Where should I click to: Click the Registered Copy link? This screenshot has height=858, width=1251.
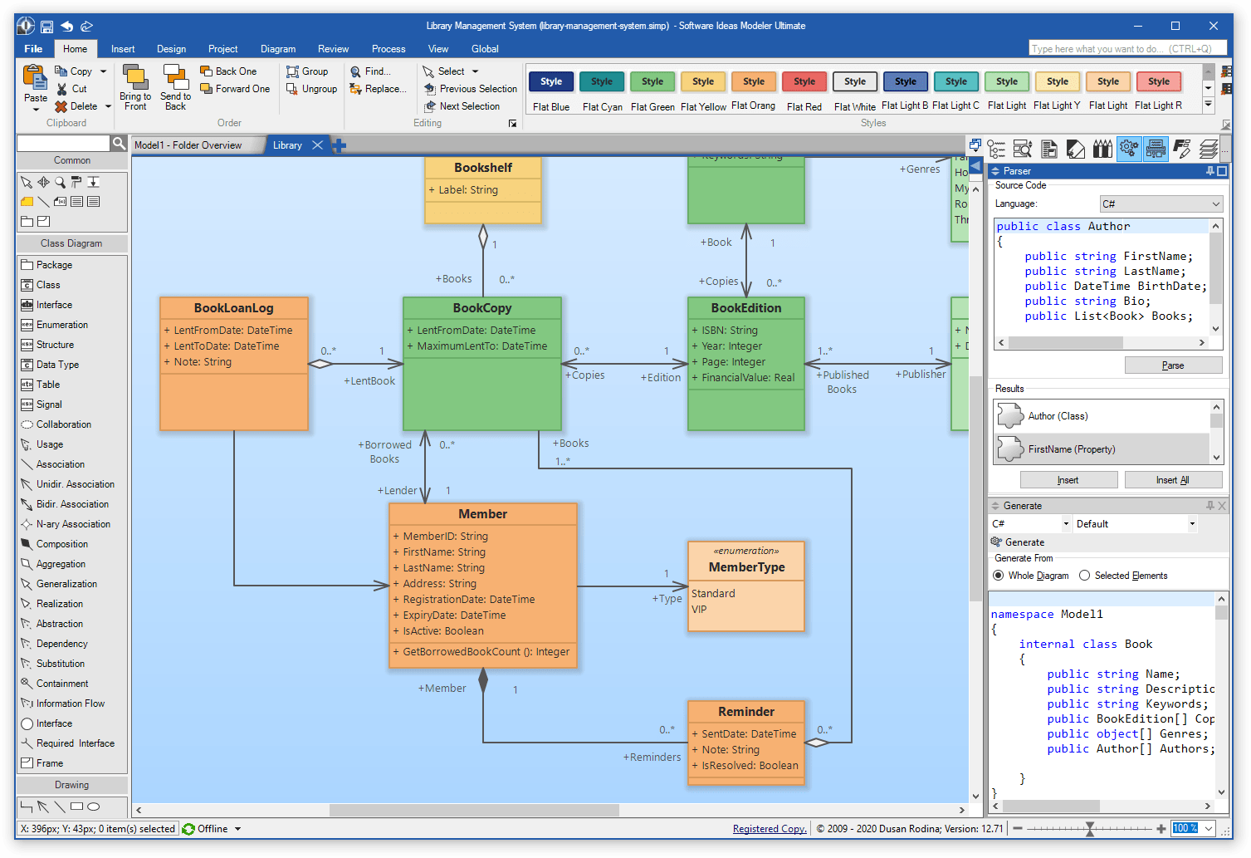click(x=770, y=829)
